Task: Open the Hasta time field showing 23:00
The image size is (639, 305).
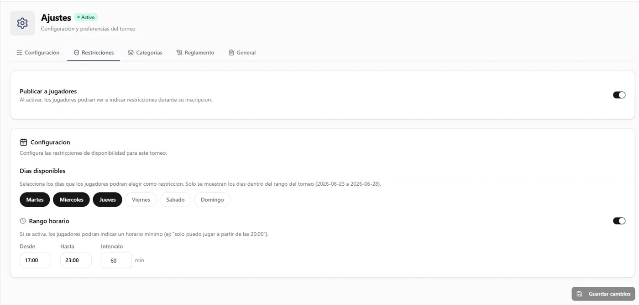Action: (x=76, y=260)
